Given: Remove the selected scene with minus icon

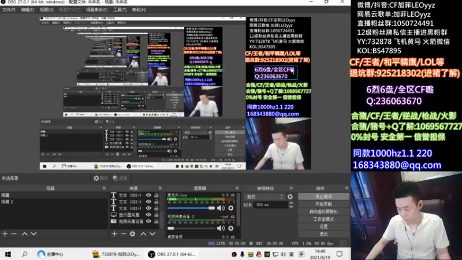Looking at the screenshot, I should click(14, 234).
